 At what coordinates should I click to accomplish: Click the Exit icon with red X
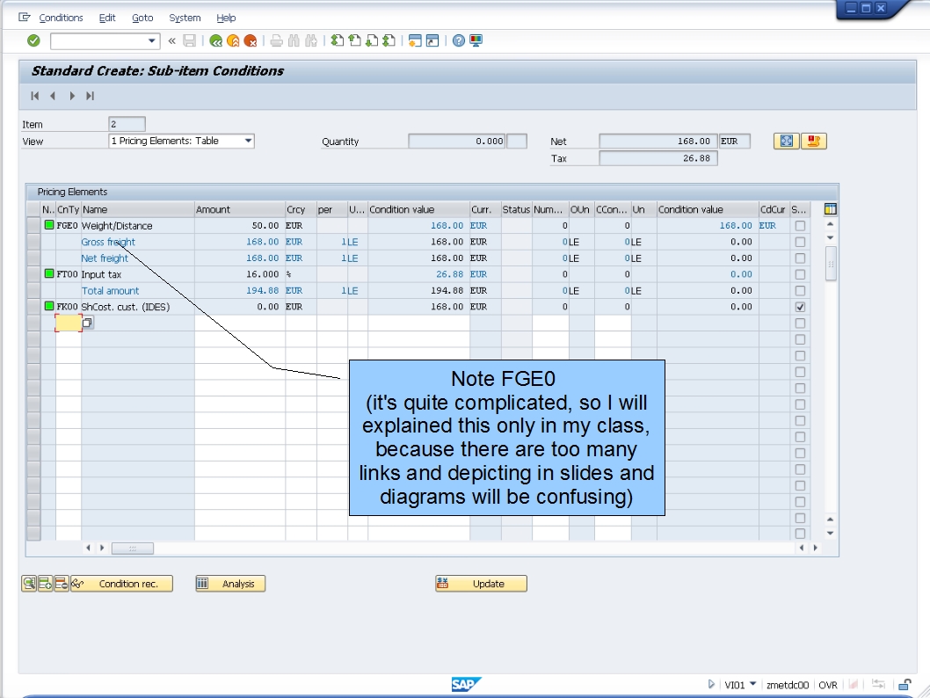(x=251, y=39)
